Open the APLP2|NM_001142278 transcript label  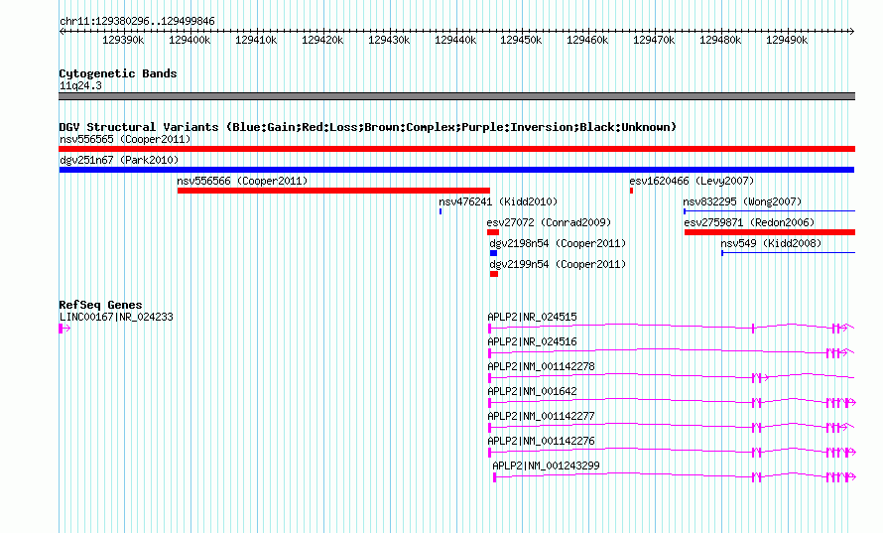tap(541, 366)
